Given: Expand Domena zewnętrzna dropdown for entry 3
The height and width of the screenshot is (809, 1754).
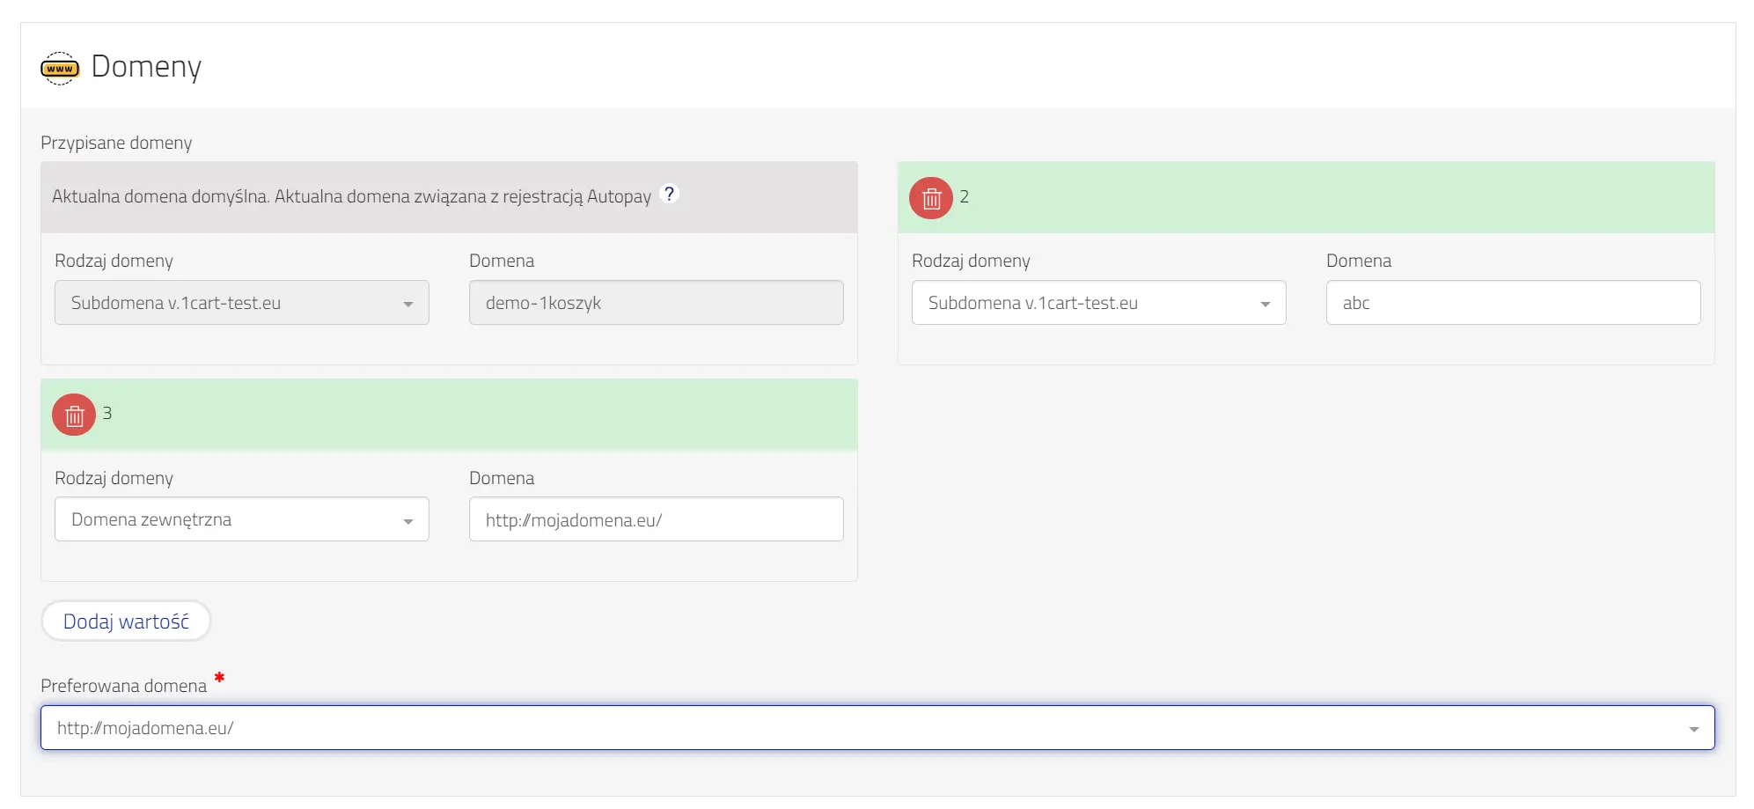Looking at the screenshot, I should (242, 519).
